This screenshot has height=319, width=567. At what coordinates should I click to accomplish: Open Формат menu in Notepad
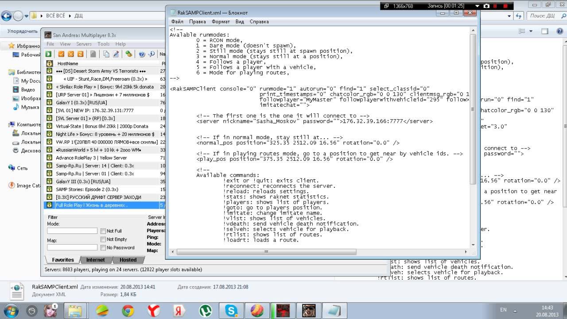[221, 21]
